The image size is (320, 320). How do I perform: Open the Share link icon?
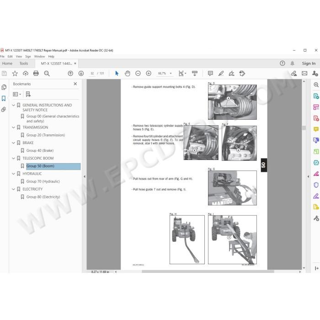(293, 73)
